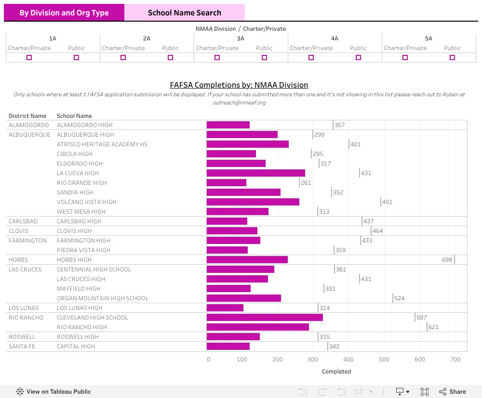The height and width of the screenshot is (398, 482).
Task: Toggle the 4A Charter/Private checkbox
Action: [311, 57]
